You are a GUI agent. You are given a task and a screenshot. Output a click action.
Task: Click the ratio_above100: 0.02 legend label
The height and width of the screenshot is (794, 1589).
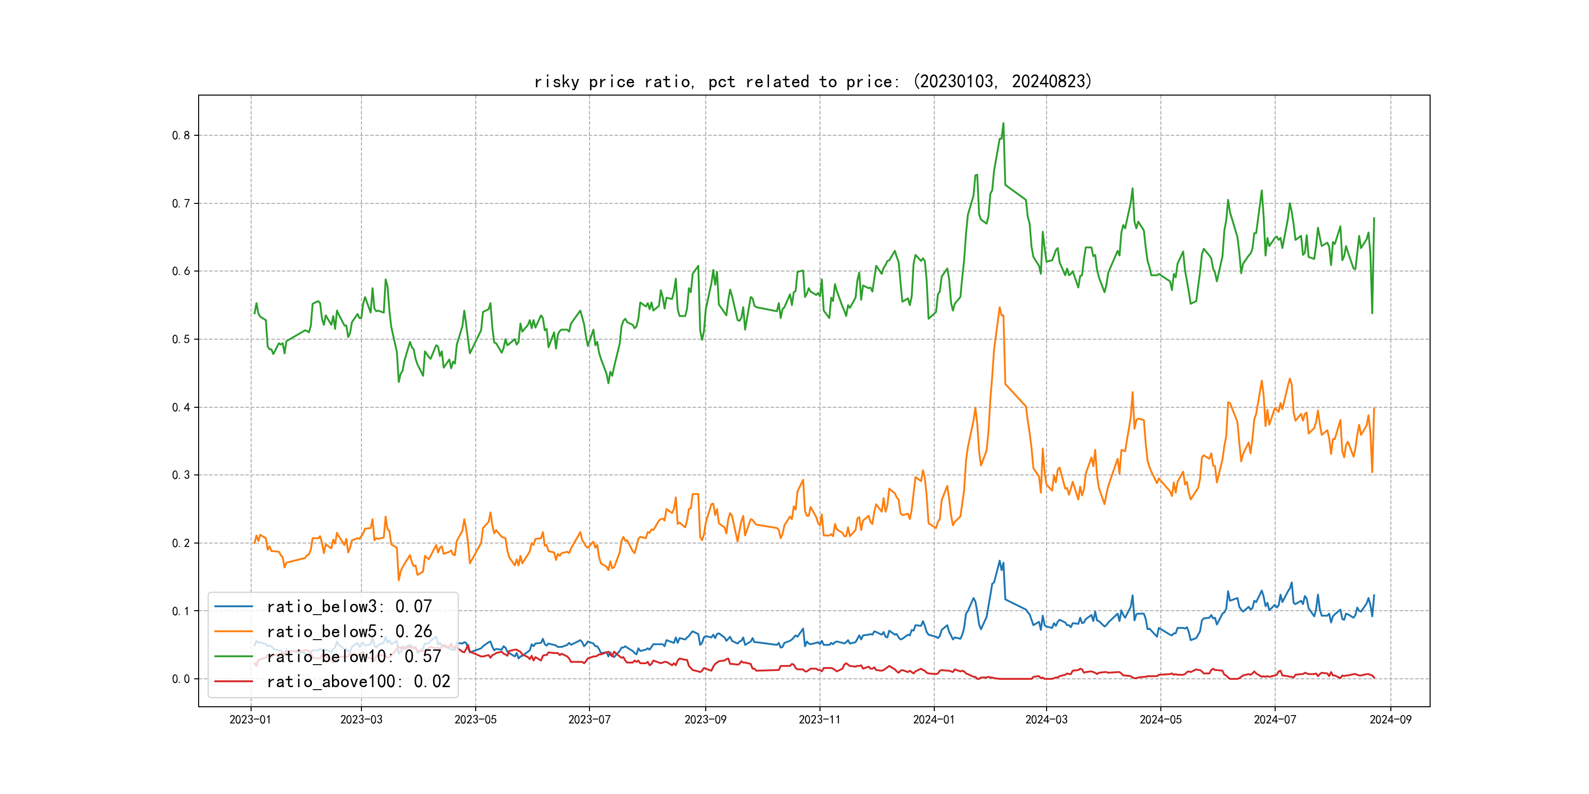359,681
